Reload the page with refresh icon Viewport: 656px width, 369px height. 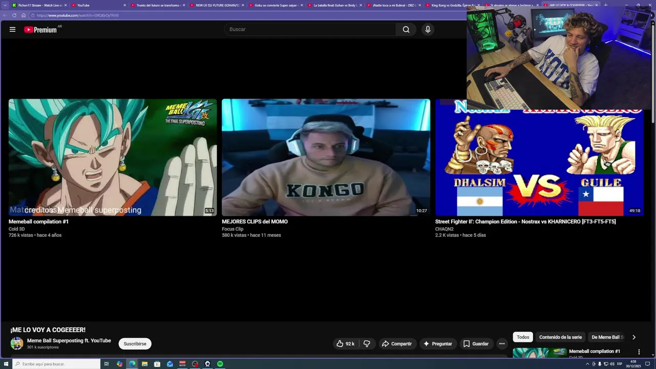pos(14,15)
